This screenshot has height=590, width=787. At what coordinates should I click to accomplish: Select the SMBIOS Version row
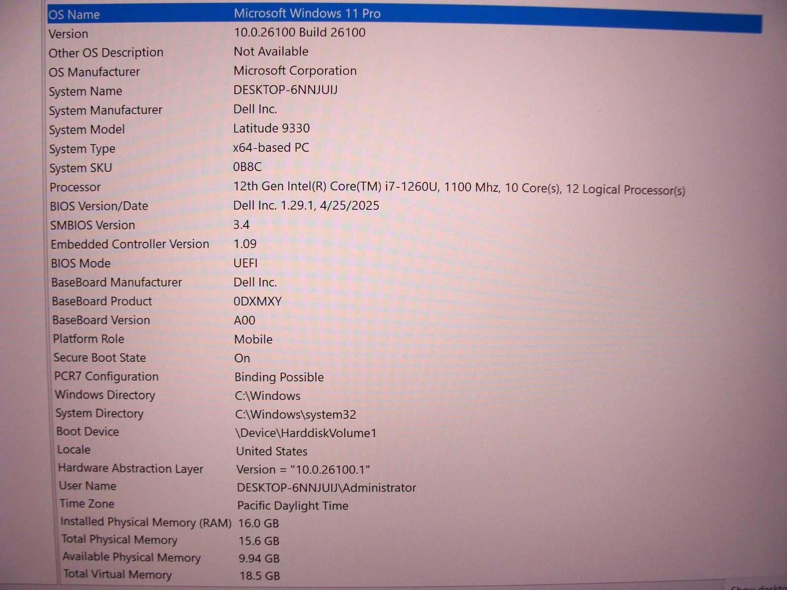tap(92, 225)
